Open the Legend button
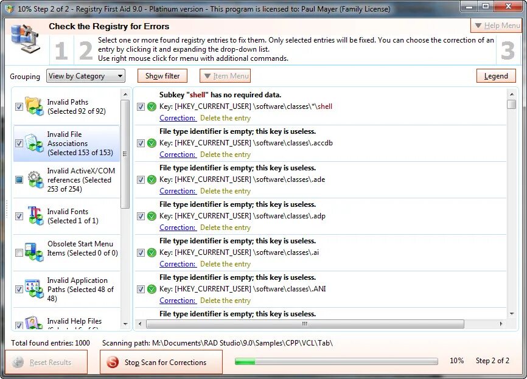This screenshot has height=379, width=527. [496, 76]
